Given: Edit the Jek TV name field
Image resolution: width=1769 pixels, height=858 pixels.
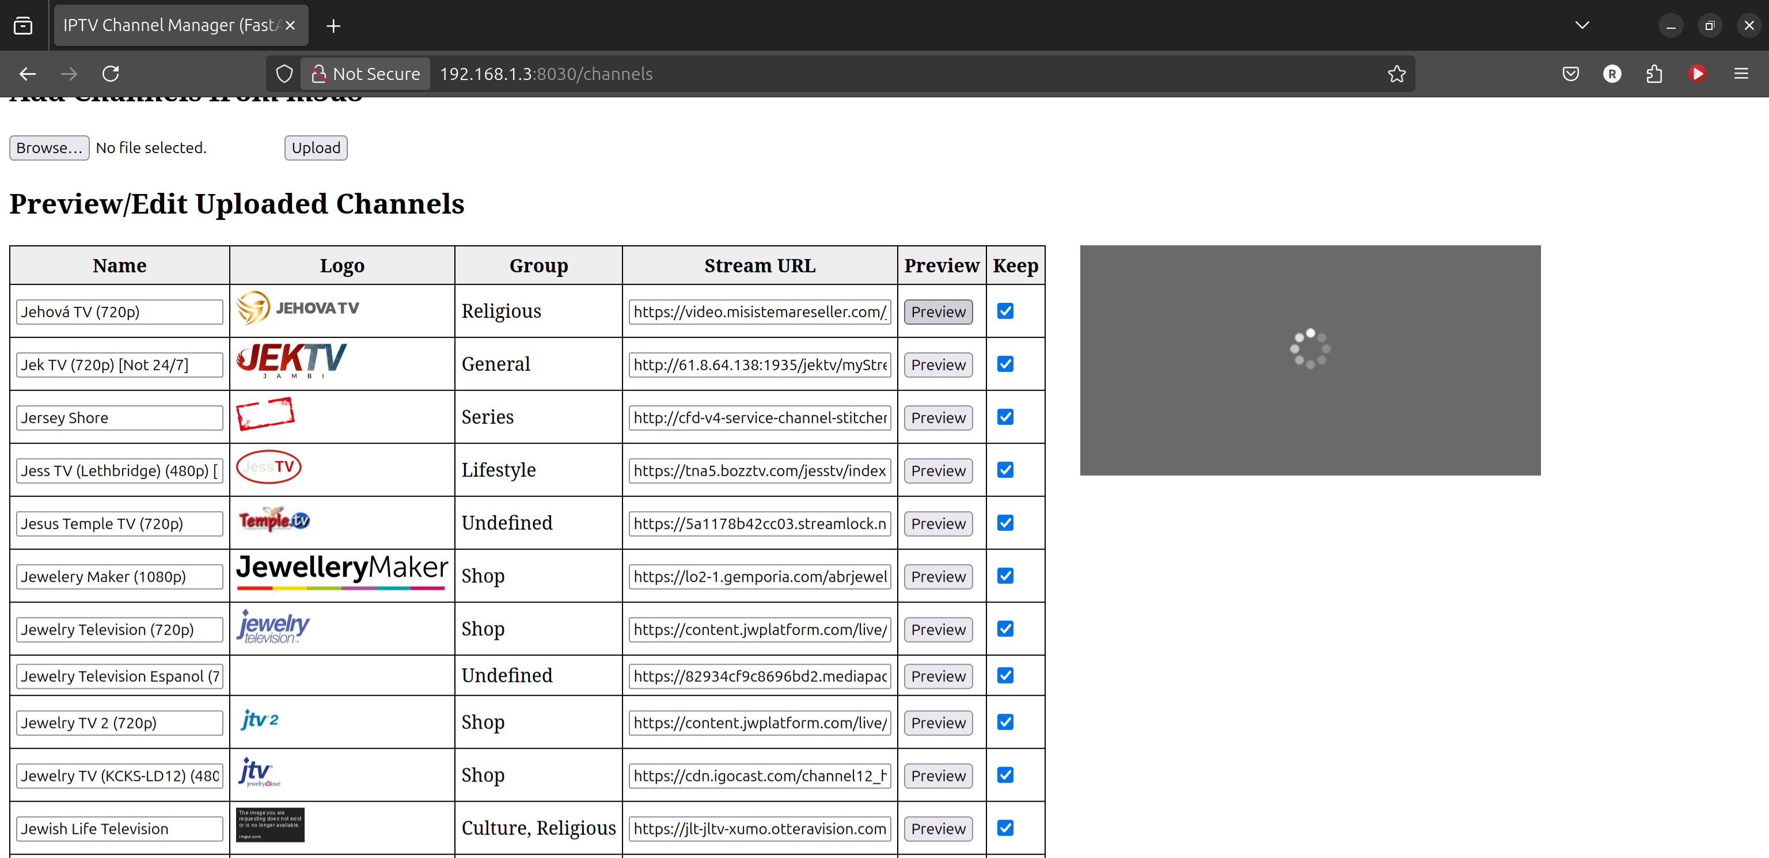Looking at the screenshot, I should pos(120,365).
